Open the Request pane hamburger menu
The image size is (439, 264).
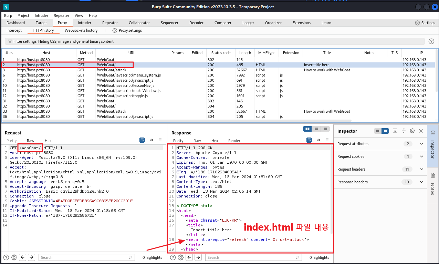[x=160, y=140]
